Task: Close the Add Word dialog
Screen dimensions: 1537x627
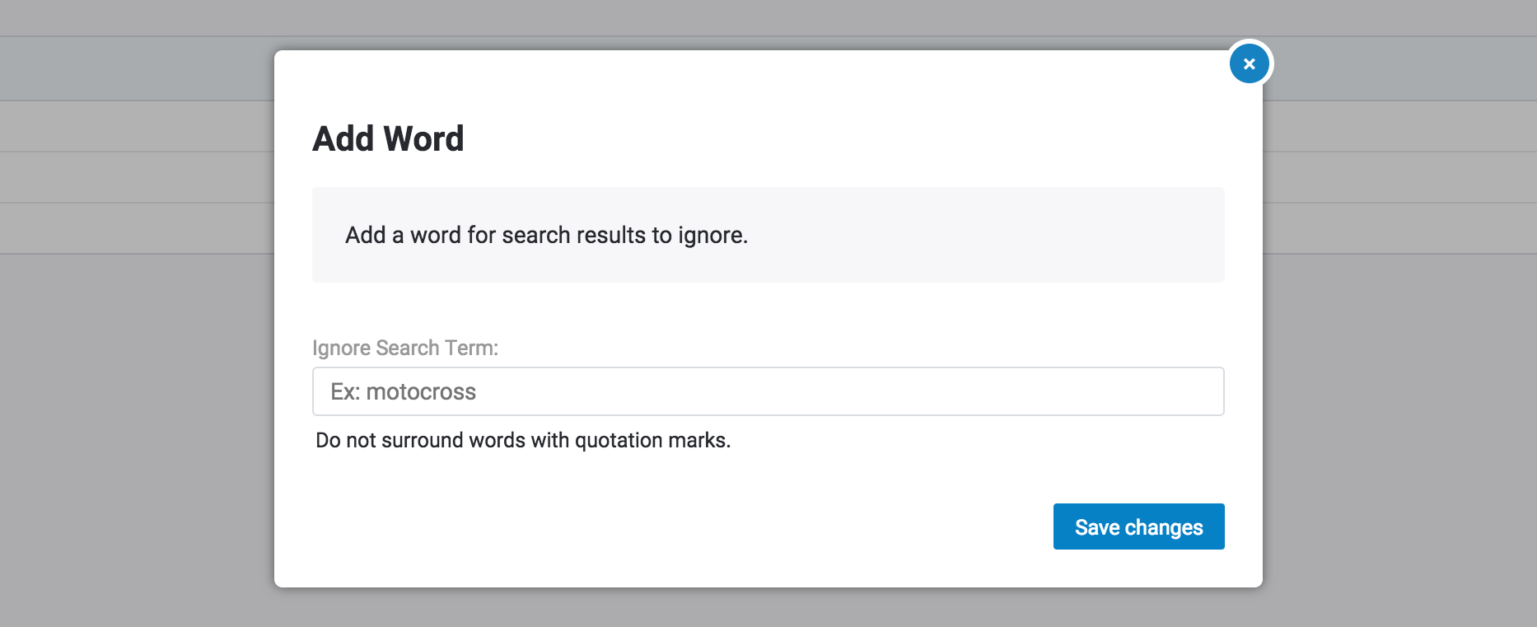Action: click(x=1249, y=63)
